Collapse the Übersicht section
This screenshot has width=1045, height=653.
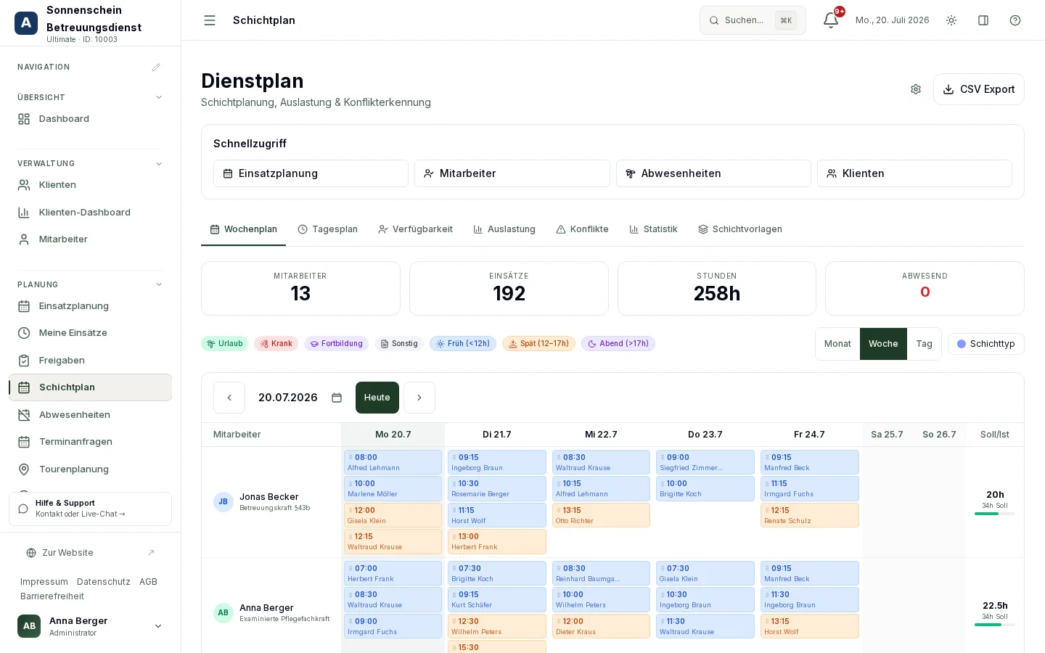click(x=159, y=97)
